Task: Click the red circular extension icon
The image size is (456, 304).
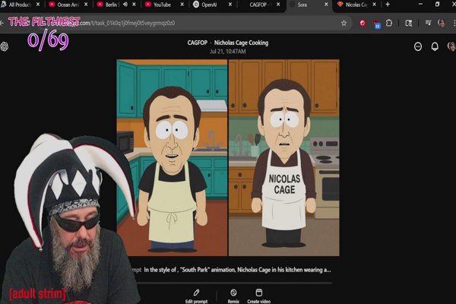Action: click(363, 23)
